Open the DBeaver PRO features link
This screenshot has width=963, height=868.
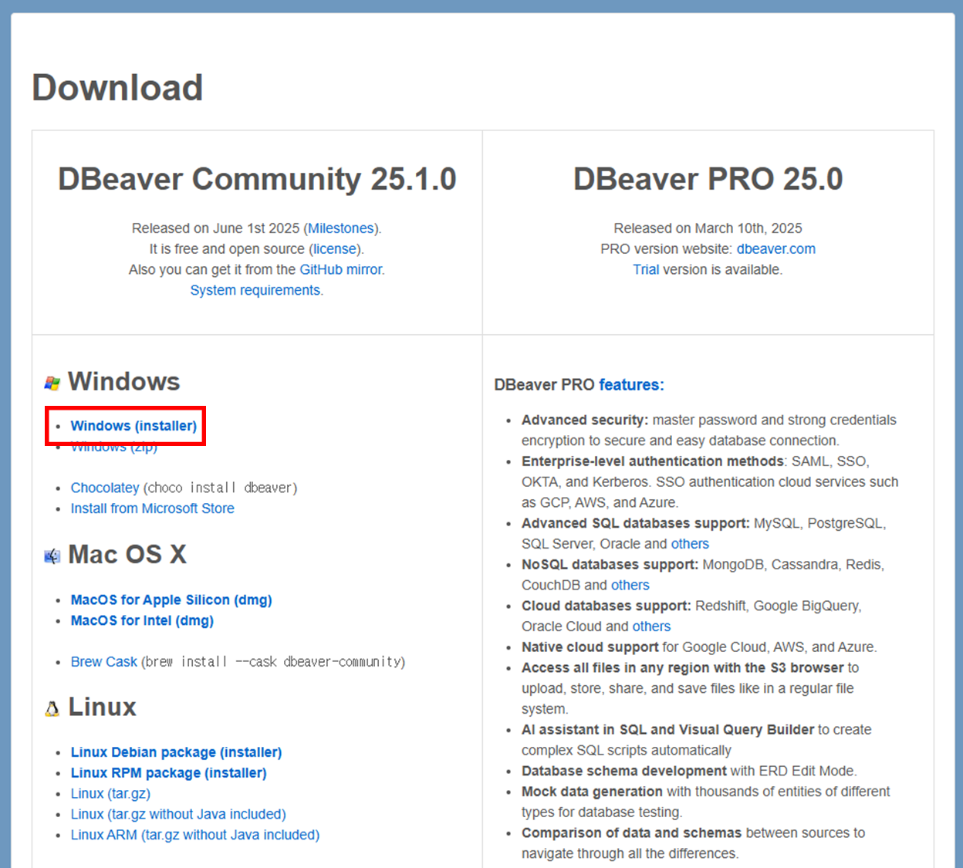(631, 384)
